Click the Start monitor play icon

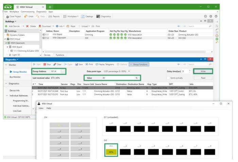34,64
